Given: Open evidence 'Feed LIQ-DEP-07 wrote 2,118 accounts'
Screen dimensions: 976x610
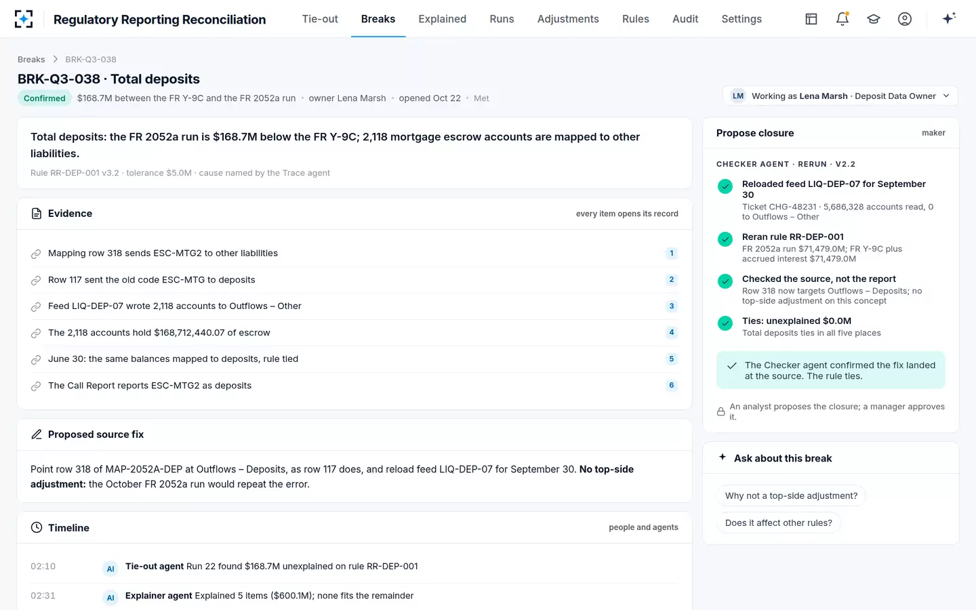Looking at the screenshot, I should pos(354,306).
